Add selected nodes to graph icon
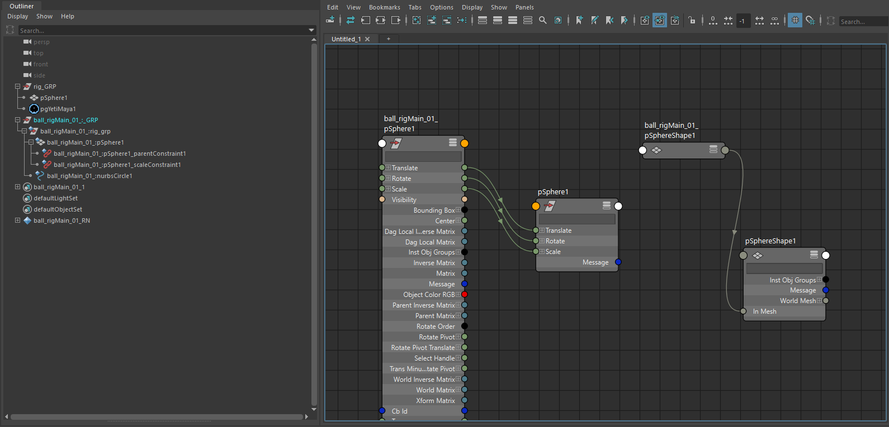 [432, 20]
